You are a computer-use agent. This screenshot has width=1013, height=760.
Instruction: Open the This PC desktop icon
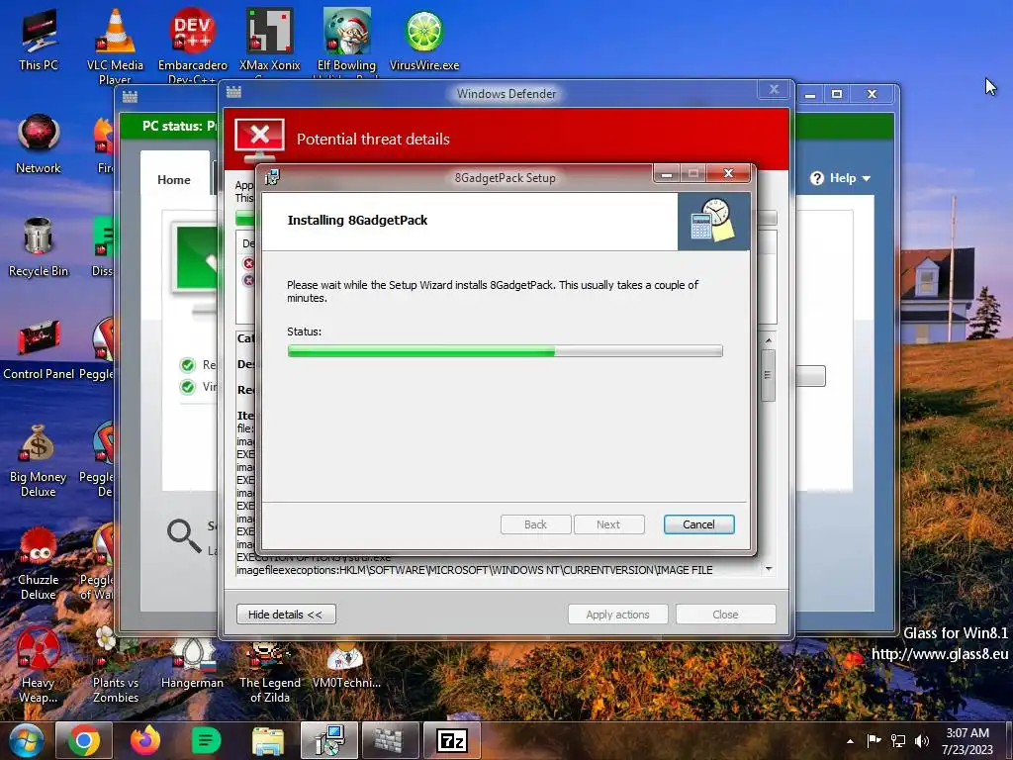[39, 39]
